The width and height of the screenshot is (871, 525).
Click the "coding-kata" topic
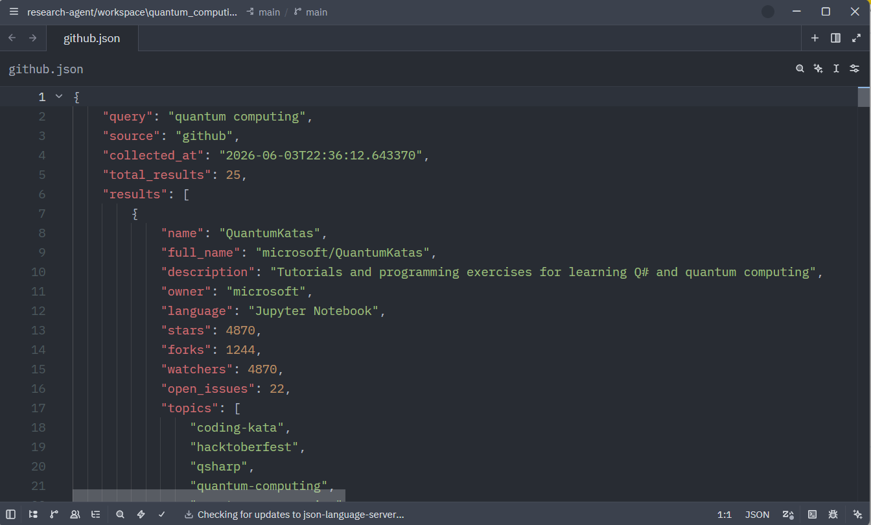(x=237, y=428)
